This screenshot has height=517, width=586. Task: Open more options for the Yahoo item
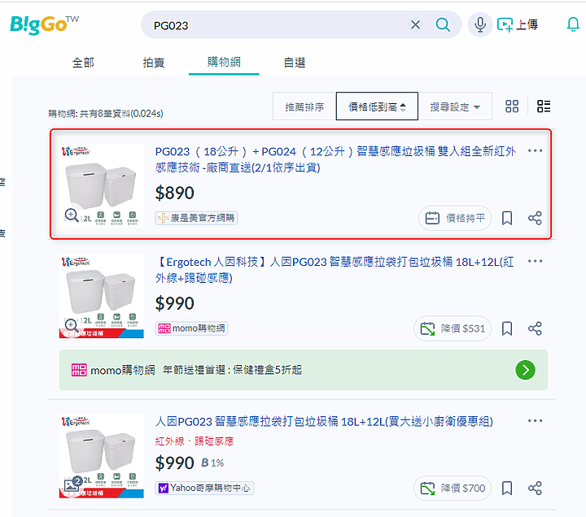pos(535,421)
